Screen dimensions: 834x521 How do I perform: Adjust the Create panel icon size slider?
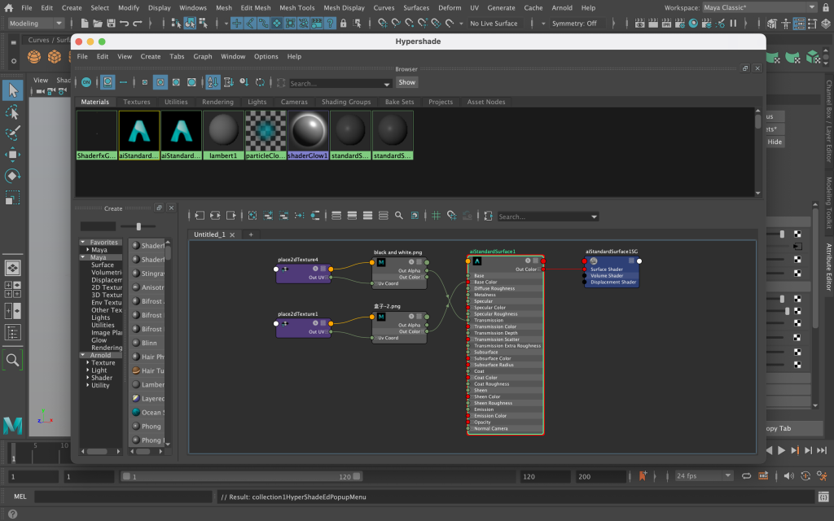pyautogui.click(x=138, y=226)
